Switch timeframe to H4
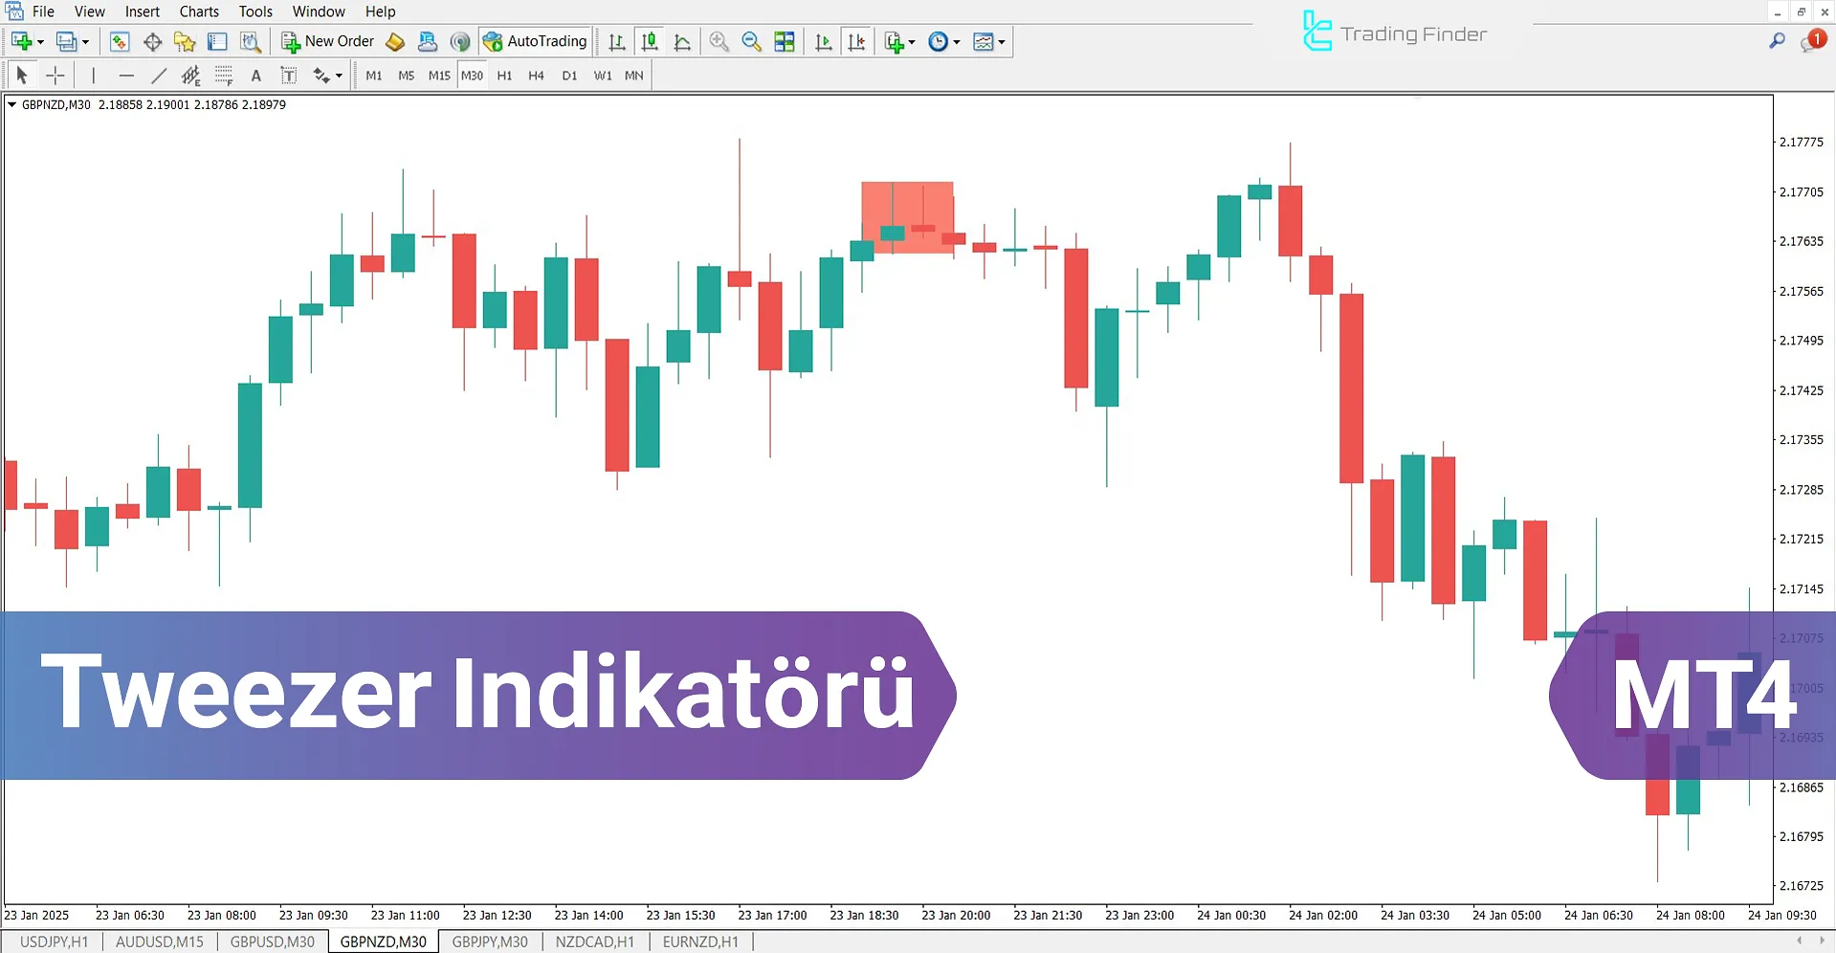1836x953 pixels. pyautogui.click(x=536, y=75)
